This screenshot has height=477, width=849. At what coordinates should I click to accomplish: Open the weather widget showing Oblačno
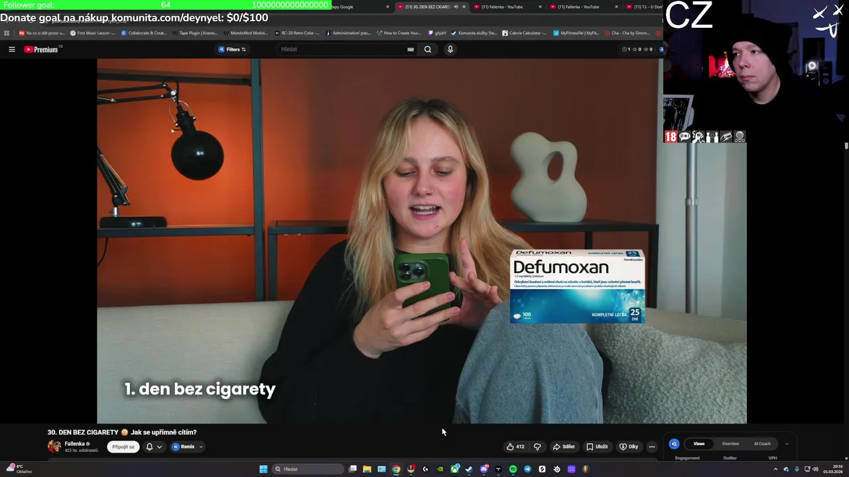point(18,469)
